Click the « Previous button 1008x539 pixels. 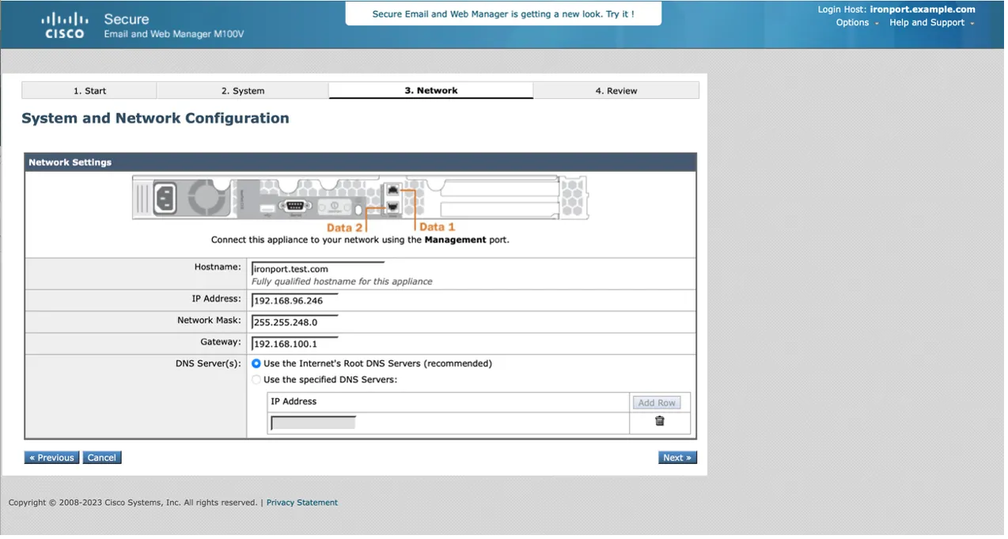(51, 457)
